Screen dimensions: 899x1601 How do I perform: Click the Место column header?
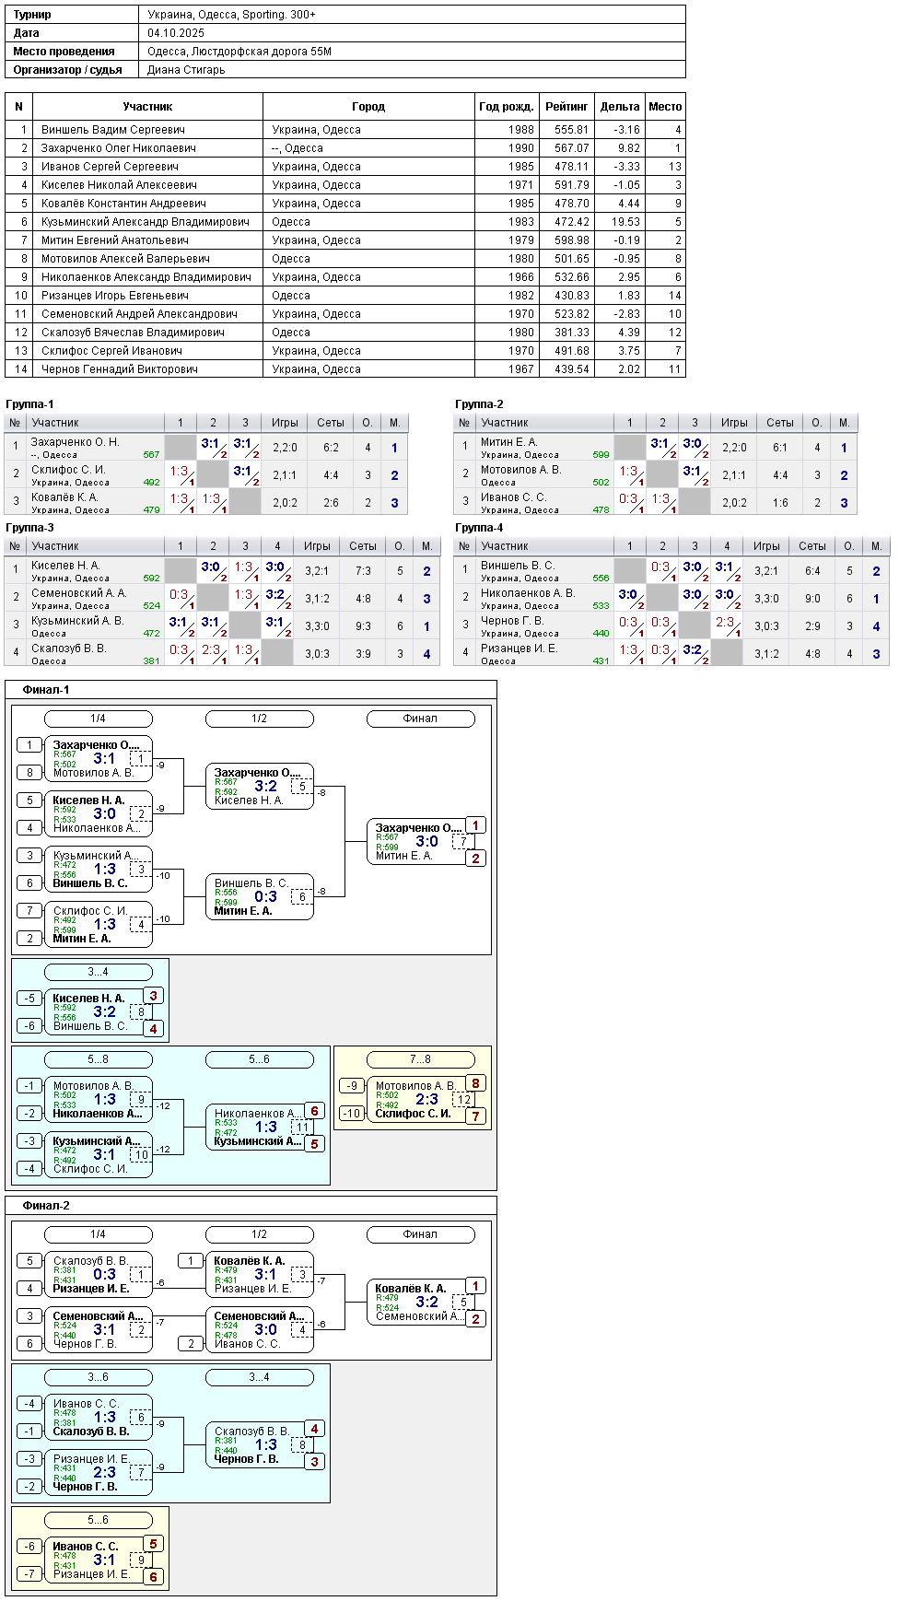(665, 107)
